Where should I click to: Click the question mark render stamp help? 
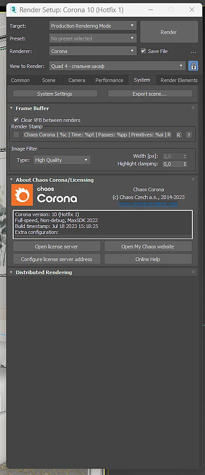coord(189,135)
